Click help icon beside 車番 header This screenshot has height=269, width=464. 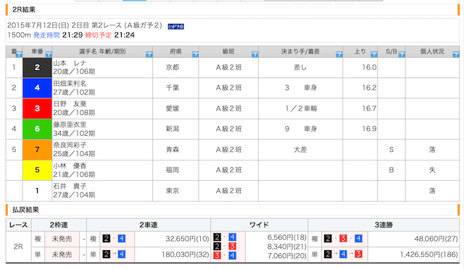49,54
